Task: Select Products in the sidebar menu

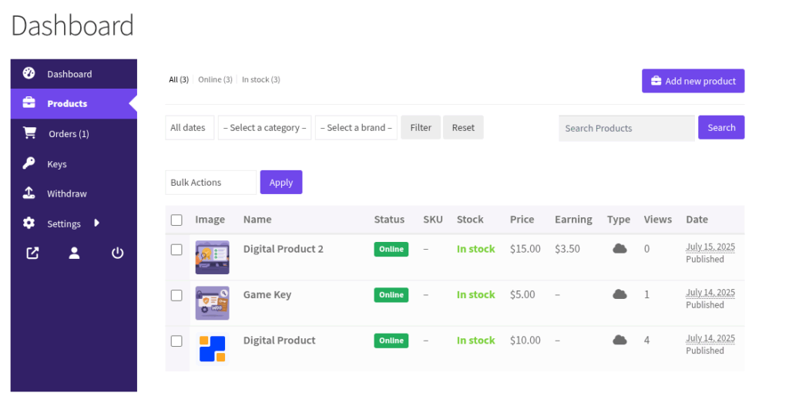Action: point(73,104)
